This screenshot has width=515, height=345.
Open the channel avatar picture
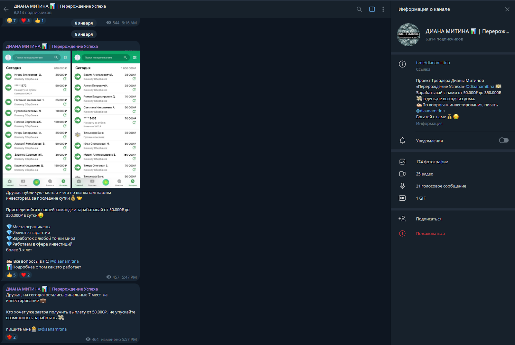[408, 35]
